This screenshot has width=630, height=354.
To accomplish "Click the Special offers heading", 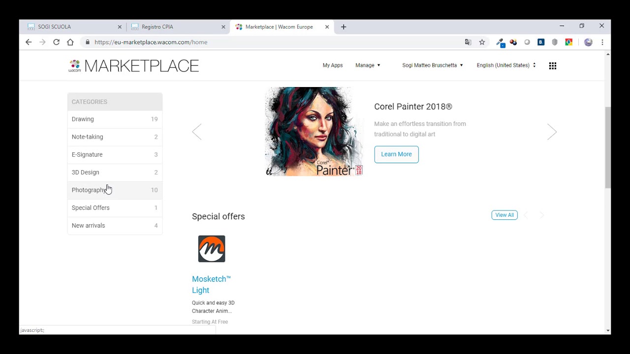I will 219,216.
